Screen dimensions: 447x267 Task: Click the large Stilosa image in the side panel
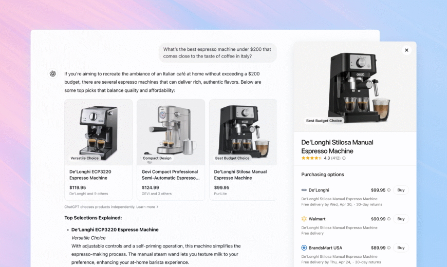(355, 87)
